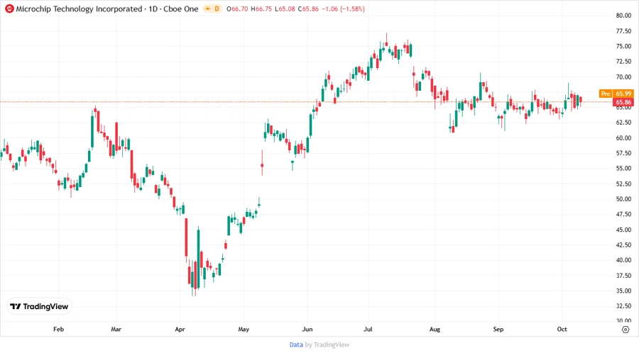The image size is (639, 353).
Task: Click the Jul label on the time axis
Action: point(368,329)
